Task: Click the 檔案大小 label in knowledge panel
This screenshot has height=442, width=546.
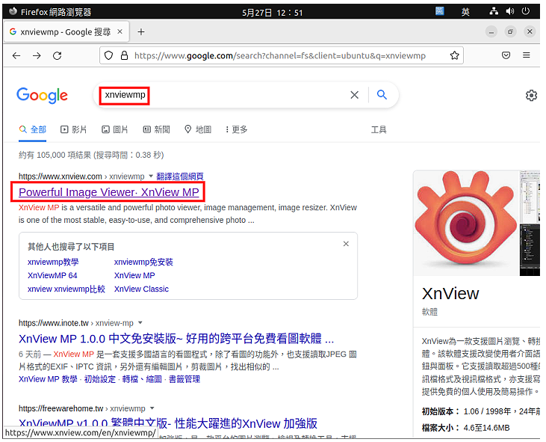Action: [441, 428]
